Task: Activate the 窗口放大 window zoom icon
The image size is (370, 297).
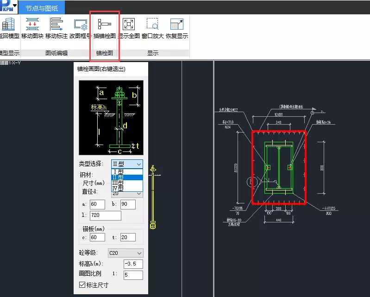Action: tap(153, 24)
